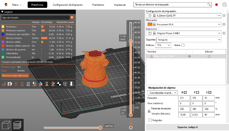The width and height of the screenshot is (229, 131).
Task: Open the Soportes dropdown
Action: coord(189,40)
